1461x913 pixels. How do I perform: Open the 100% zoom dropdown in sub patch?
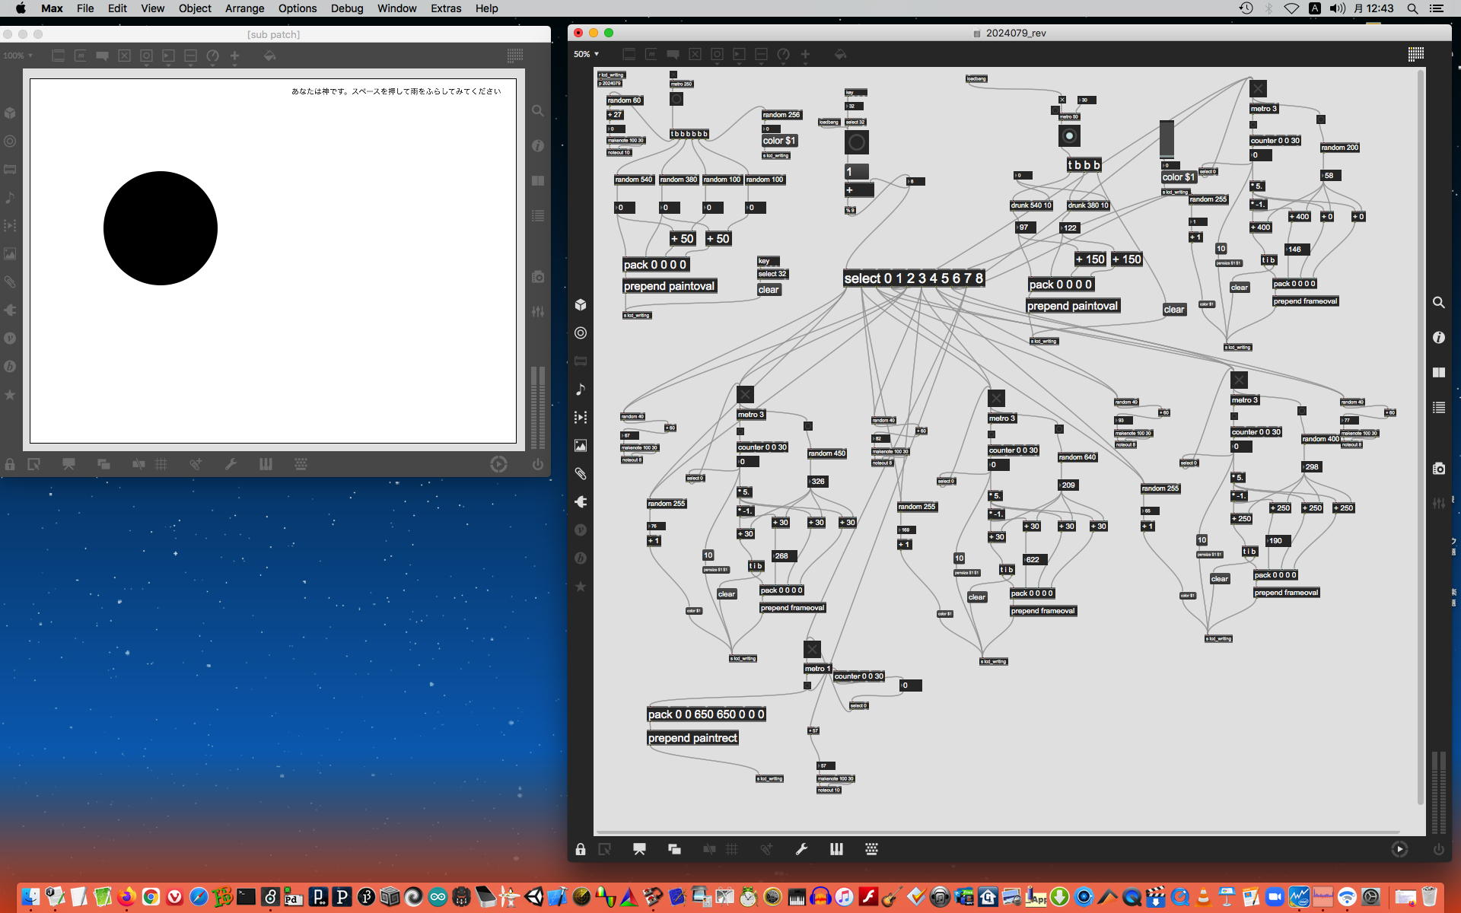click(x=18, y=56)
